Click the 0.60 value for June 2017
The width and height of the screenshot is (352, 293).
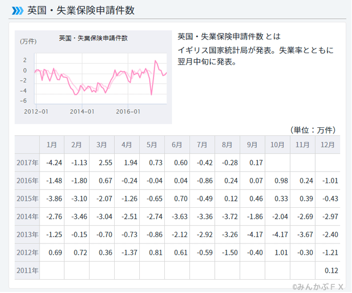point(181,162)
